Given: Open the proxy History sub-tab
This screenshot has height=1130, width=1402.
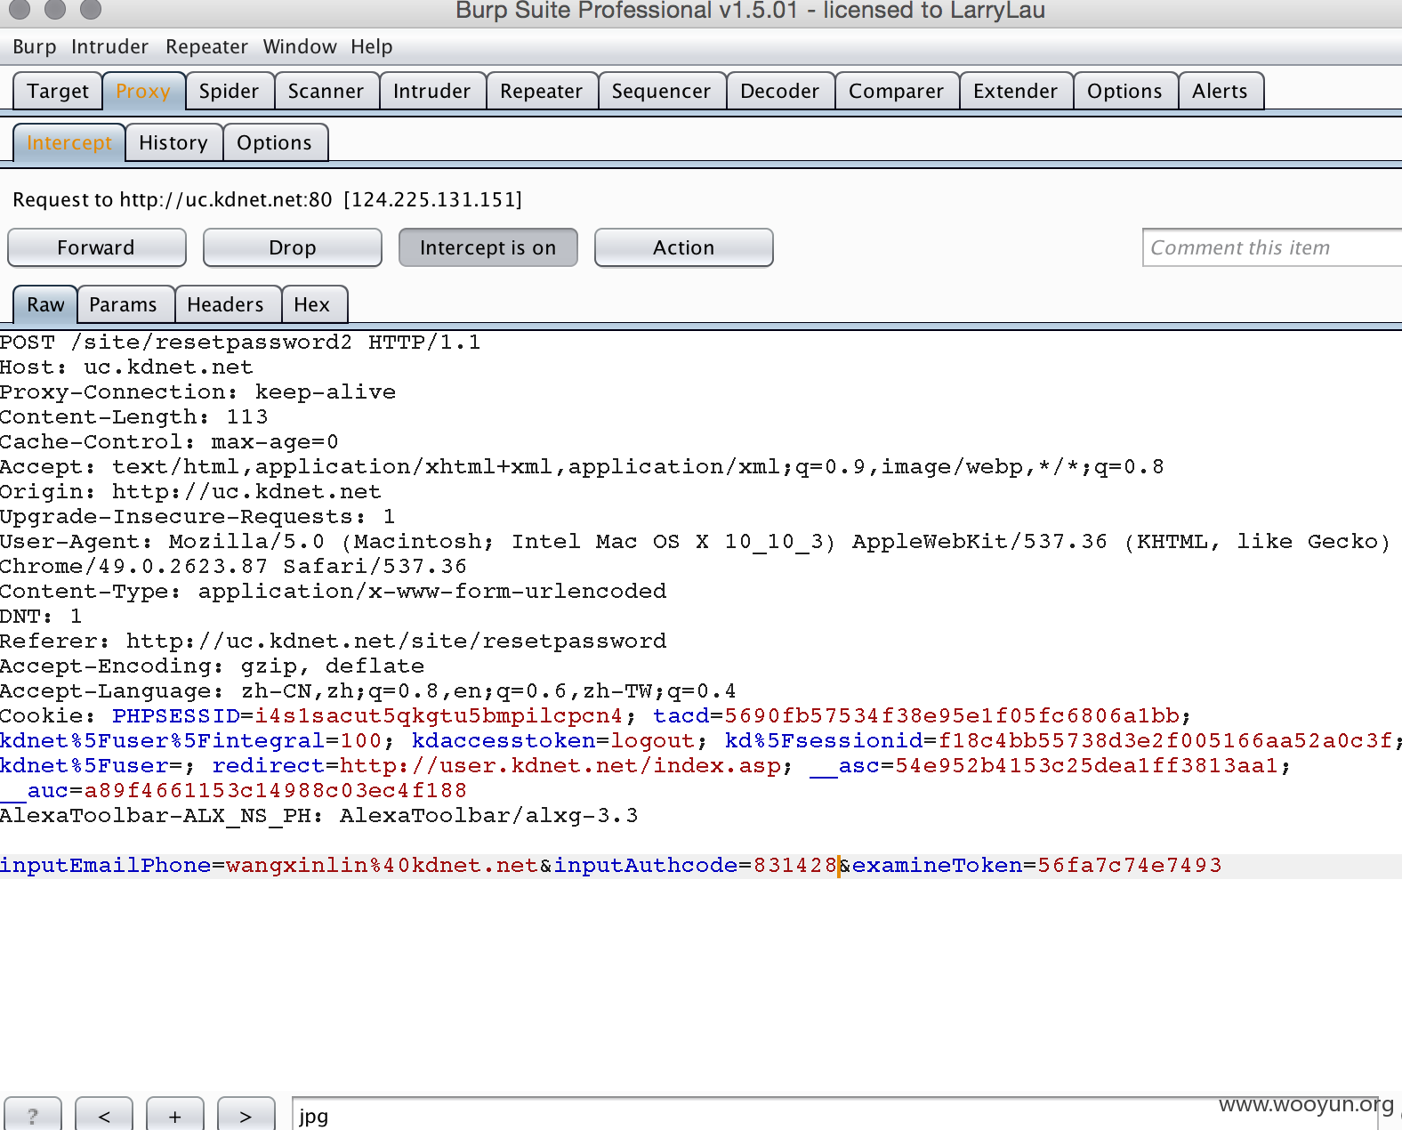Looking at the screenshot, I should point(173,142).
